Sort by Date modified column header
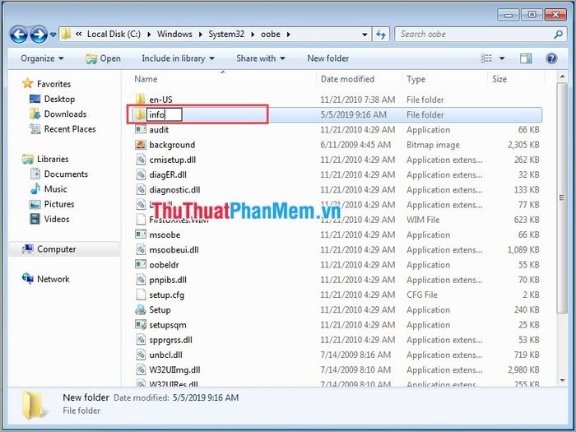 click(x=347, y=79)
